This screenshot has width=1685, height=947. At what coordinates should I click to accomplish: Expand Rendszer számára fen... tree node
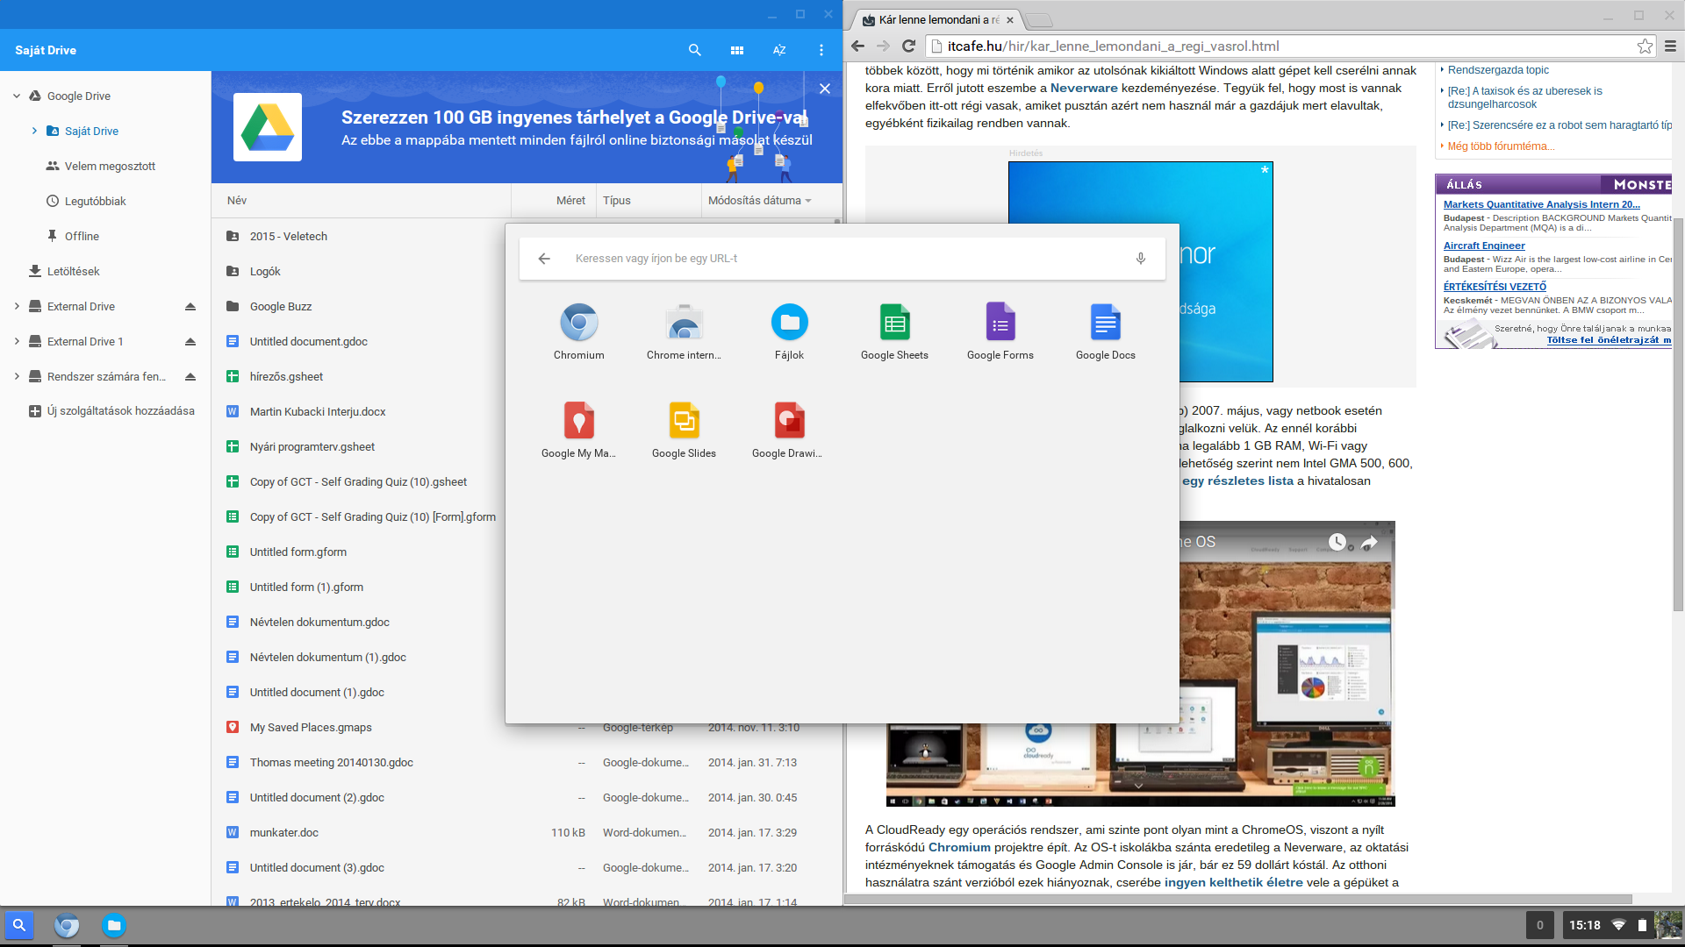click(17, 376)
